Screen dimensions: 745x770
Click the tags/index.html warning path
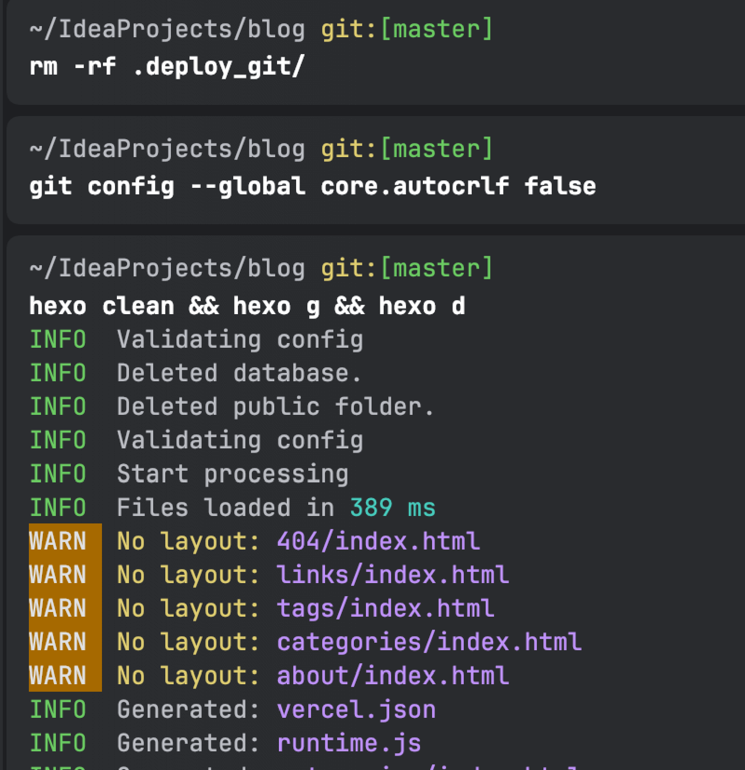[386, 608]
